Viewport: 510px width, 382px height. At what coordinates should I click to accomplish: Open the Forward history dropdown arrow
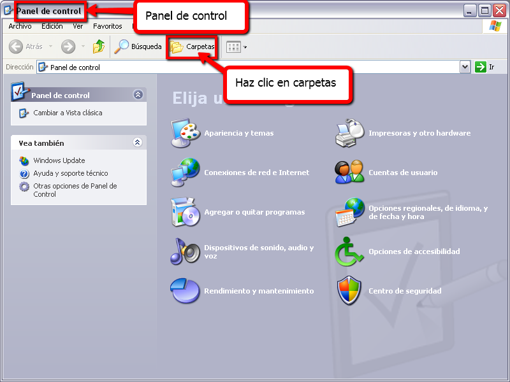pyautogui.click(x=84, y=46)
